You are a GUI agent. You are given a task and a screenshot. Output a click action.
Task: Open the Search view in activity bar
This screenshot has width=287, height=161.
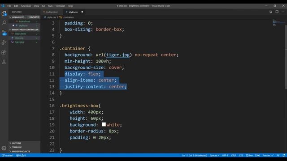4,23
